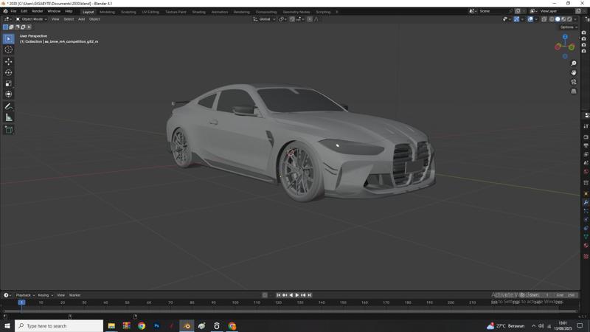Switch to solid viewport shading
The width and height of the screenshot is (590, 332).
pos(558,19)
